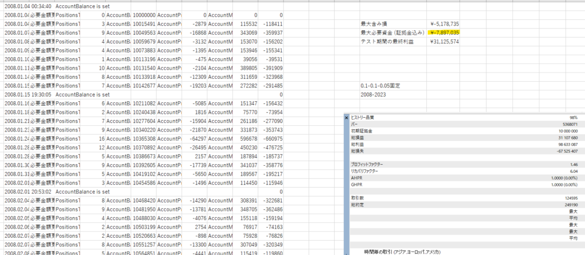Image resolution: width=585 pixels, height=255 pixels.
Task: Click the 最大必要資金 (証拠金込み) label cell
Action: [x=392, y=33]
